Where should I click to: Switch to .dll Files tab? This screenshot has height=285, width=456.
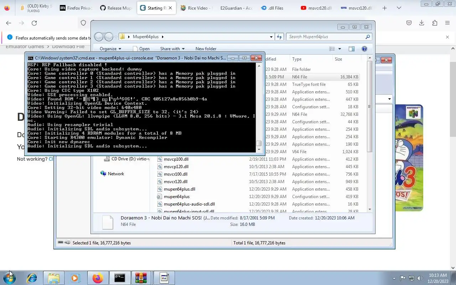point(276,8)
